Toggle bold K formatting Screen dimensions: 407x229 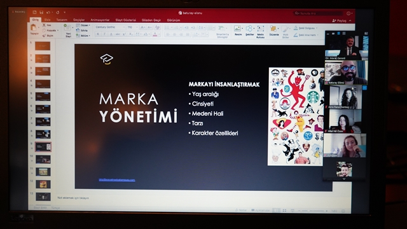98,34
